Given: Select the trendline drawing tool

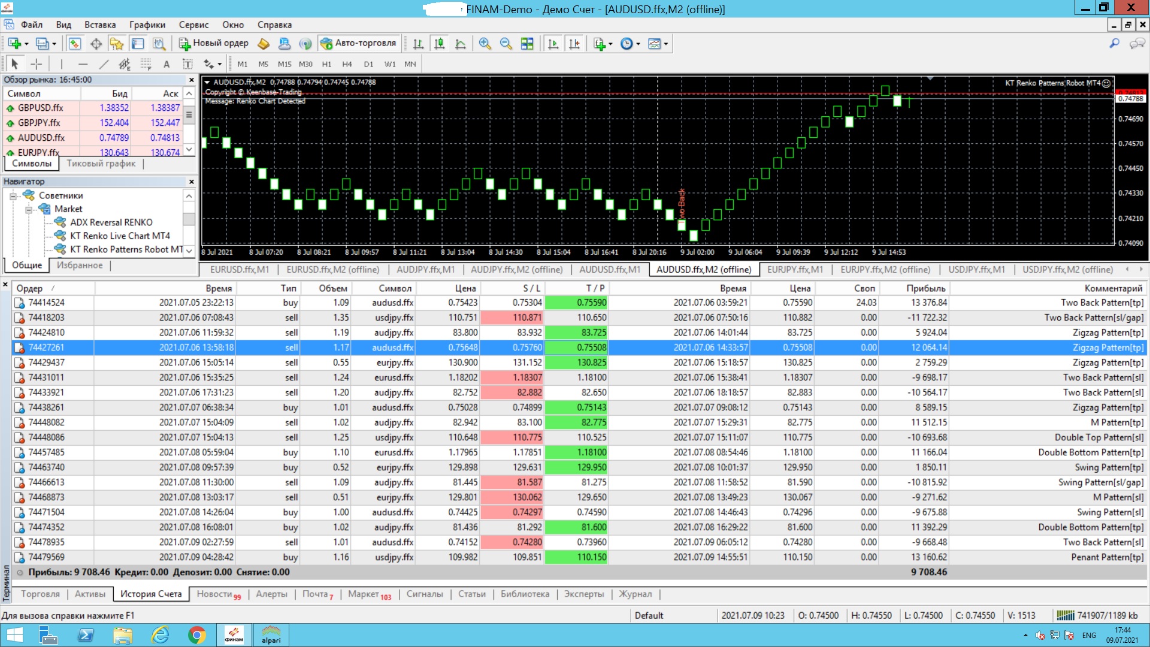Looking at the screenshot, I should (104, 64).
